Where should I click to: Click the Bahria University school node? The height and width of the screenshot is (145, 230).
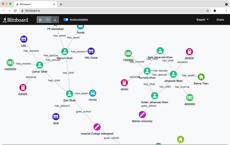[x=142, y=115]
